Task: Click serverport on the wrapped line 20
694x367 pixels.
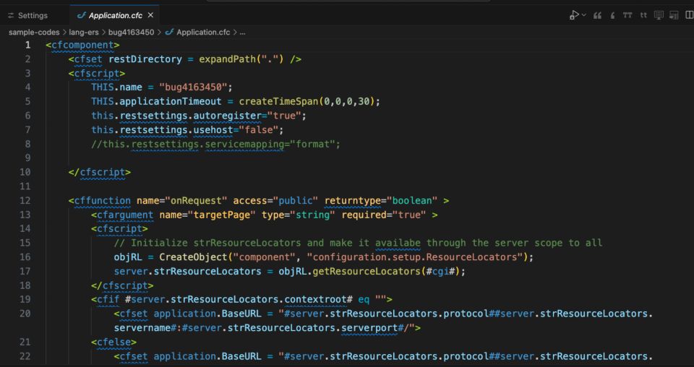Action: pyautogui.click(x=369, y=328)
